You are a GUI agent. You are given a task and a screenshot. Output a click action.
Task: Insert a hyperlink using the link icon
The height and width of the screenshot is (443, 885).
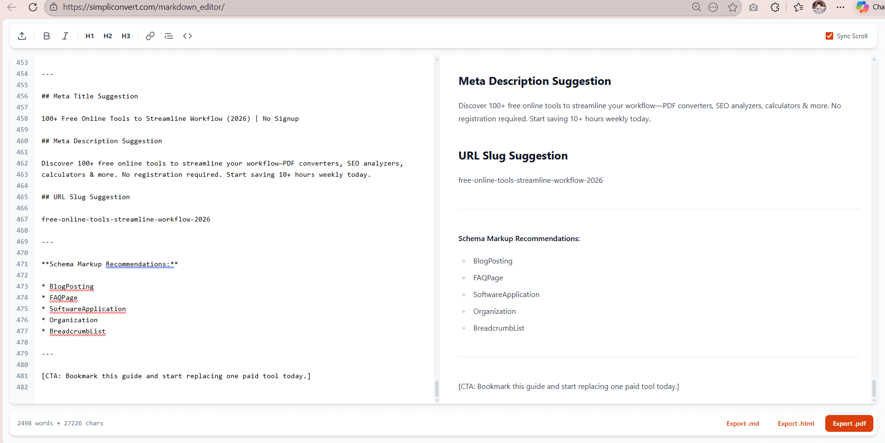click(150, 35)
